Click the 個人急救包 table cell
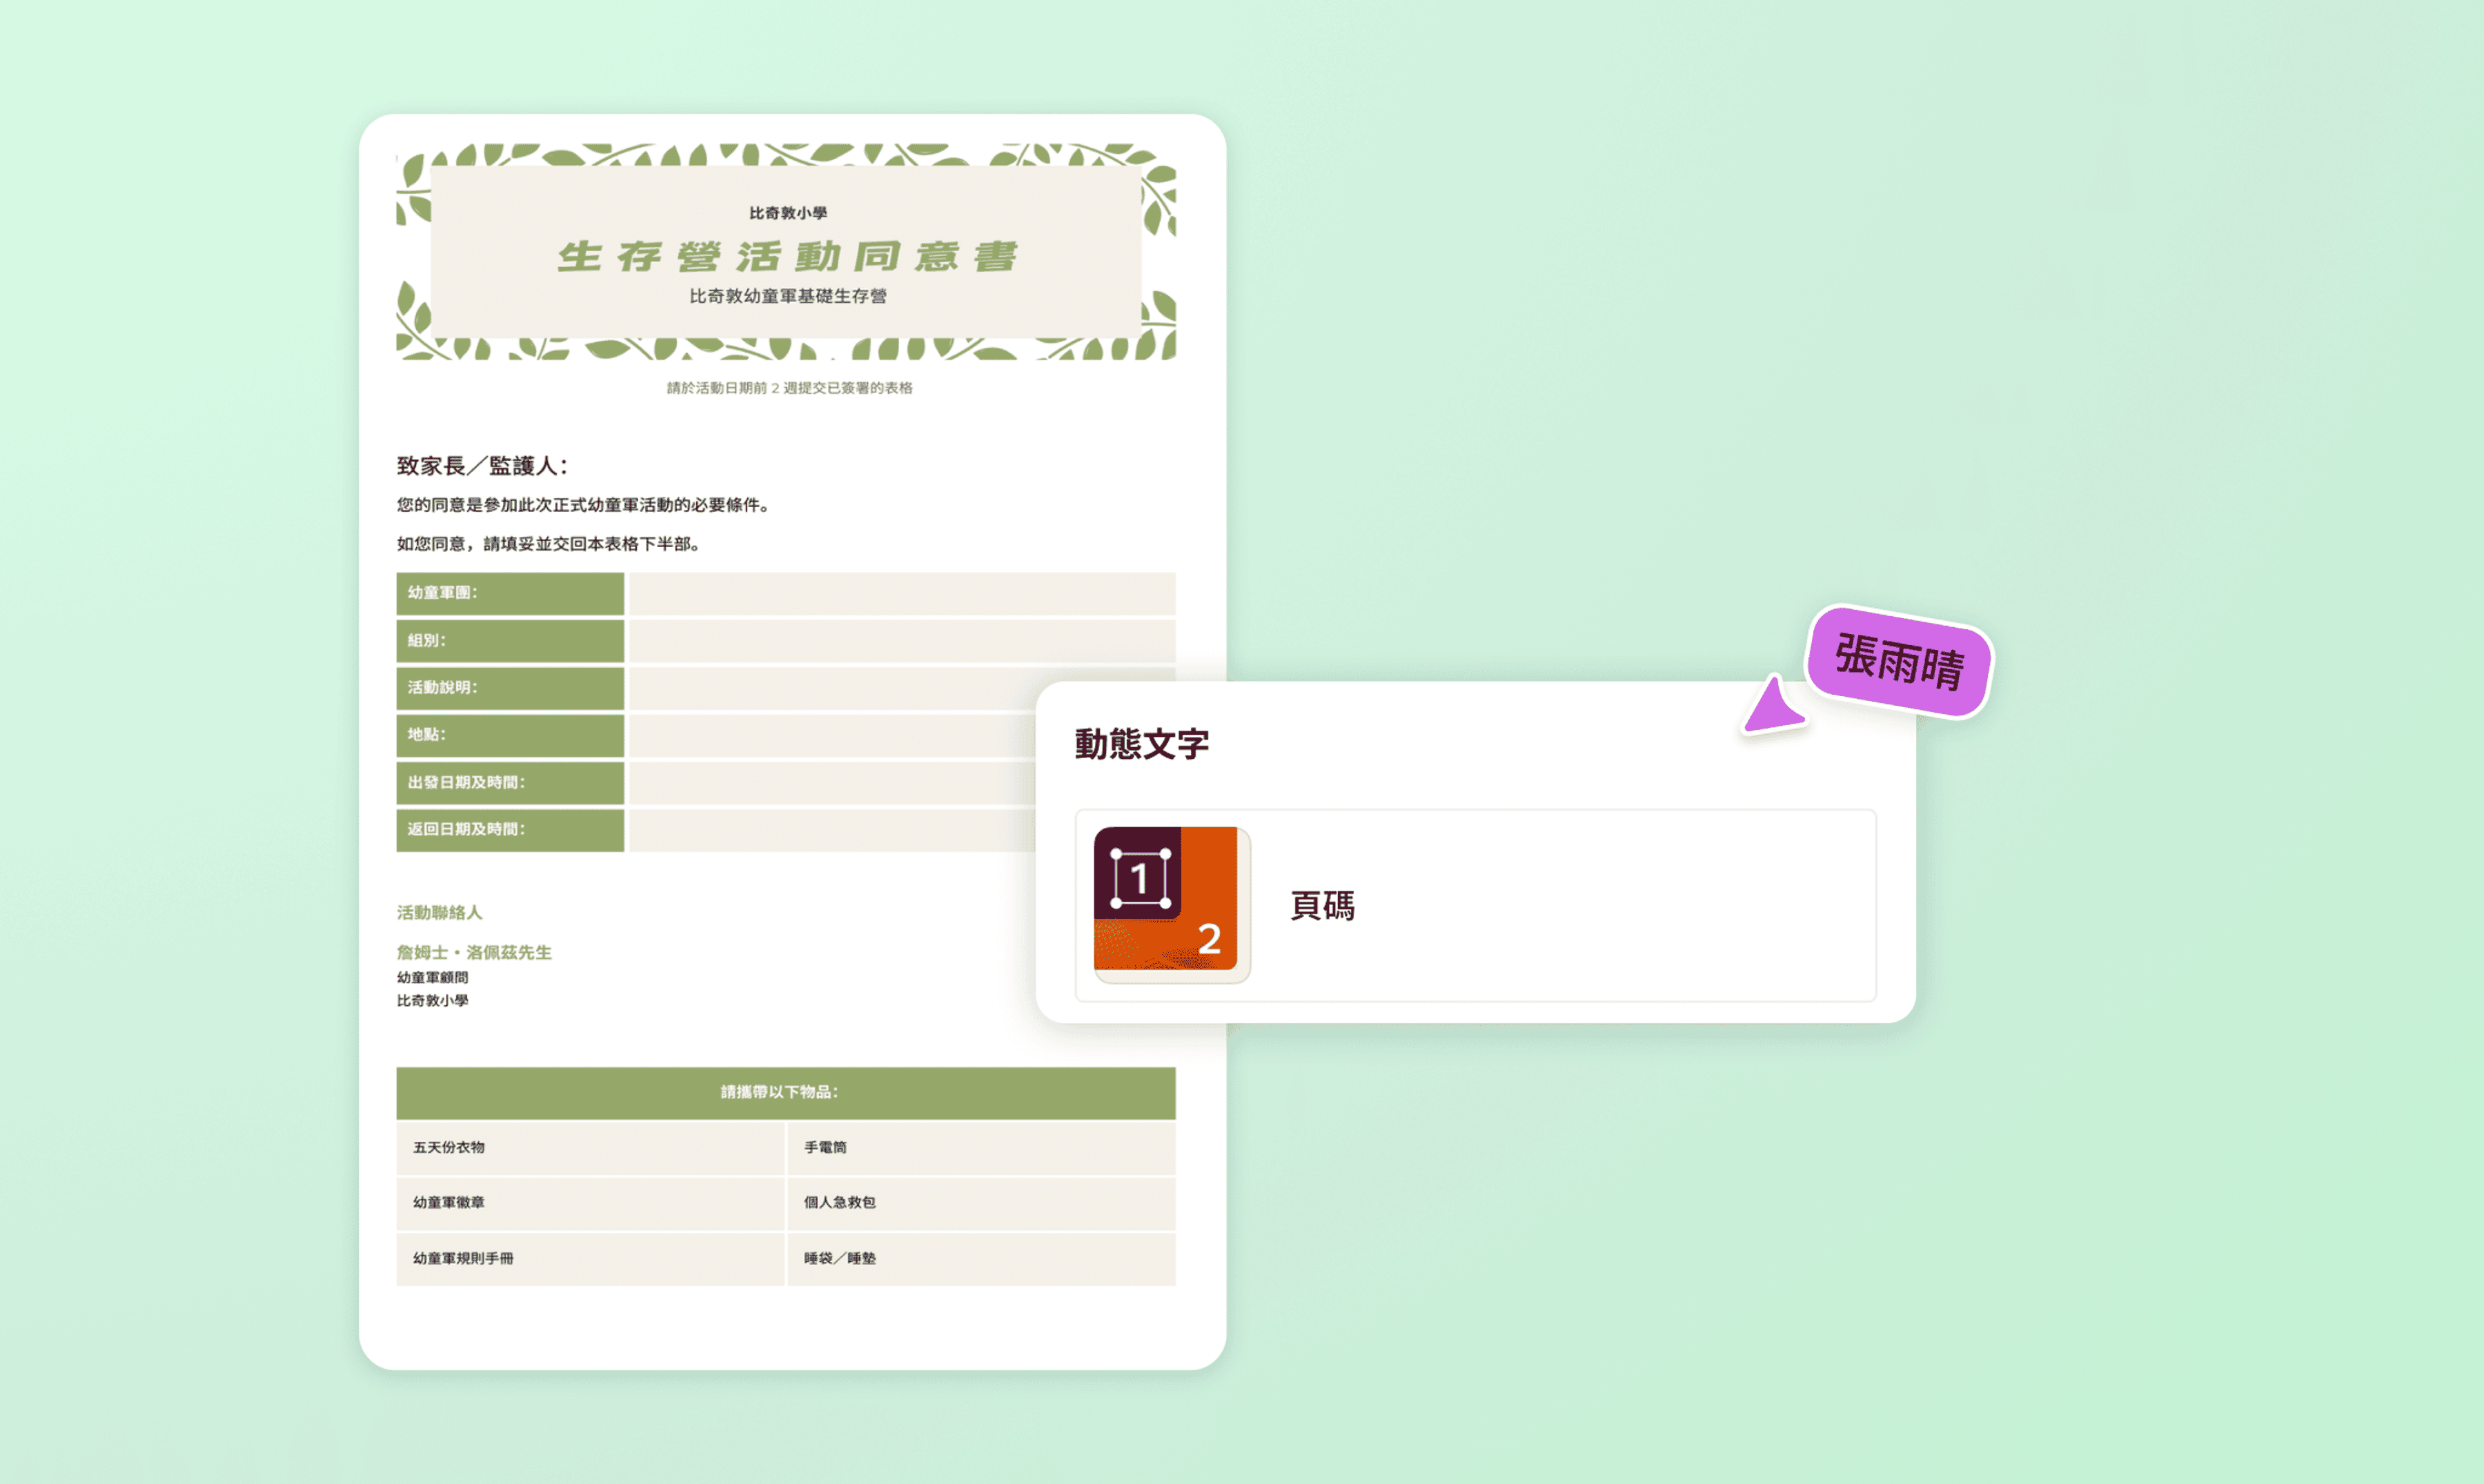Screen dimensions: 2484x1484 click(981, 1203)
